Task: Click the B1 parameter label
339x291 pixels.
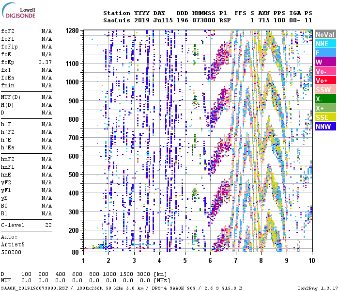Action: coord(4,214)
